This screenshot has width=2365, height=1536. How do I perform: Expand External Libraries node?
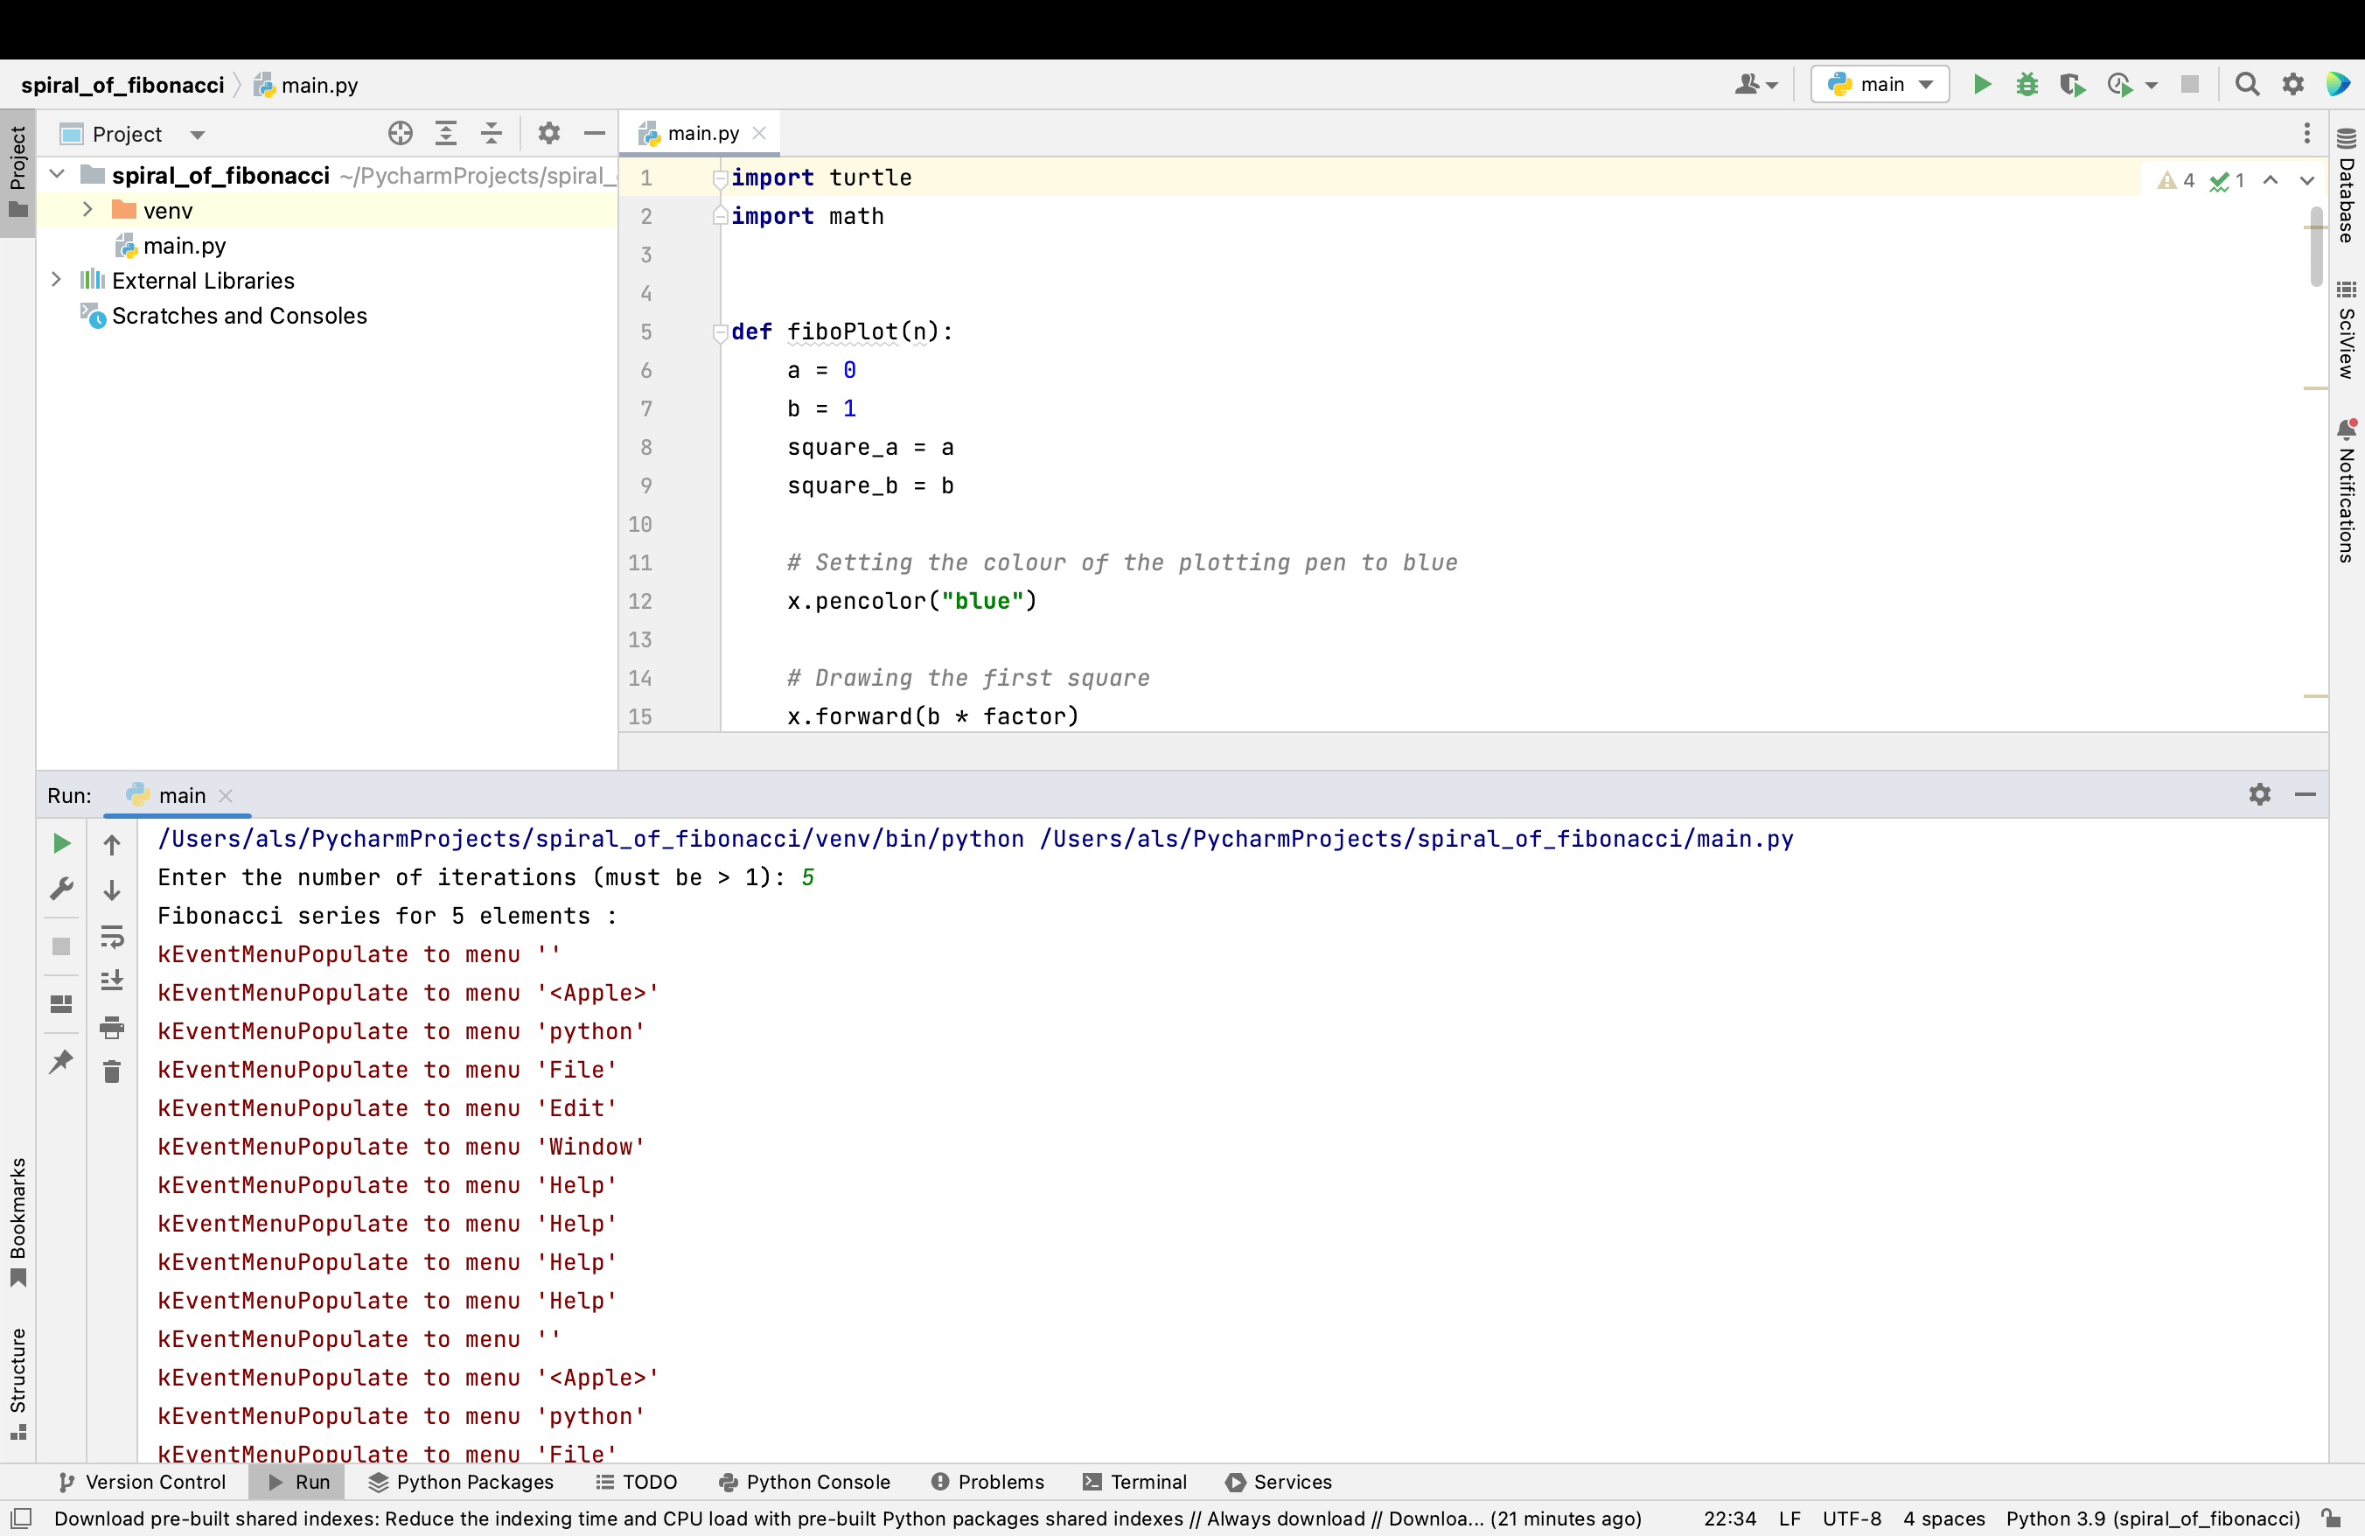point(57,280)
